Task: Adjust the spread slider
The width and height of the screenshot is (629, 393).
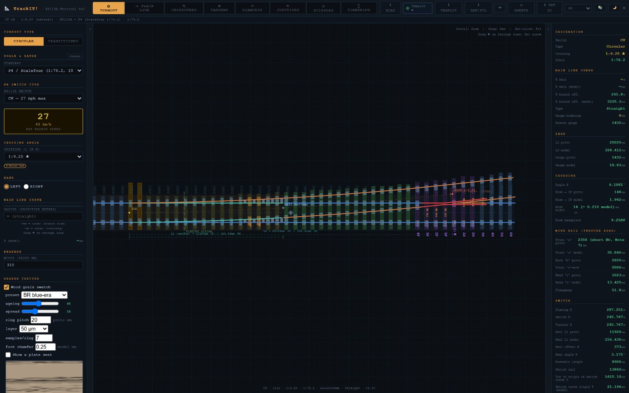Action: point(40,311)
